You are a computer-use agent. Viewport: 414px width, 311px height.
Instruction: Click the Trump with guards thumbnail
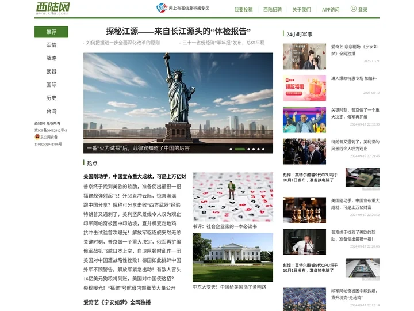point(304,151)
